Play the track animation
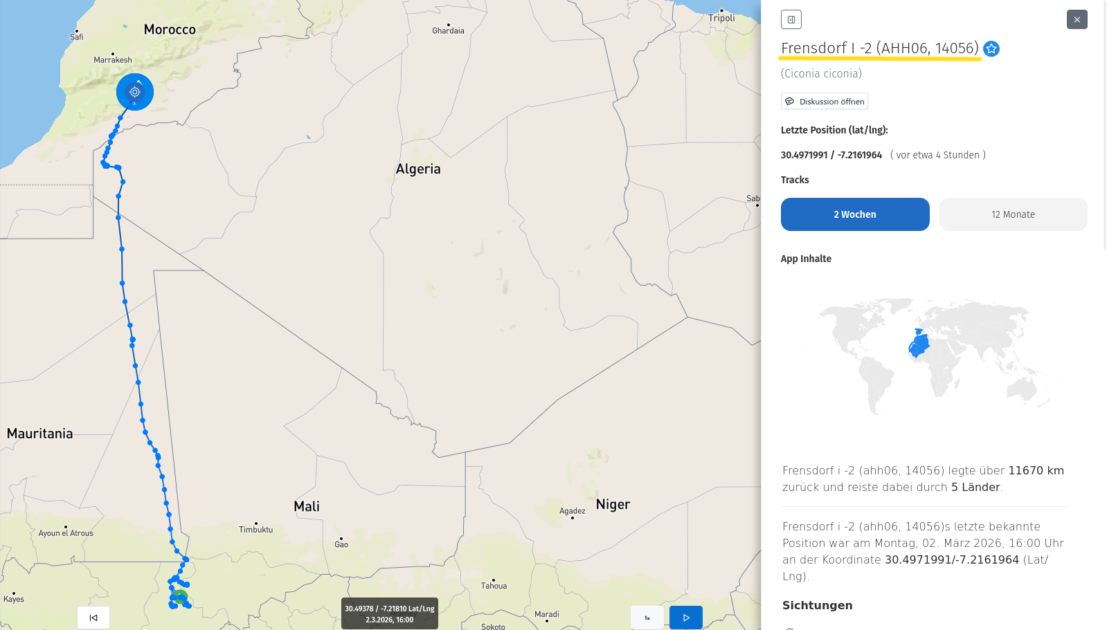 tap(685, 618)
